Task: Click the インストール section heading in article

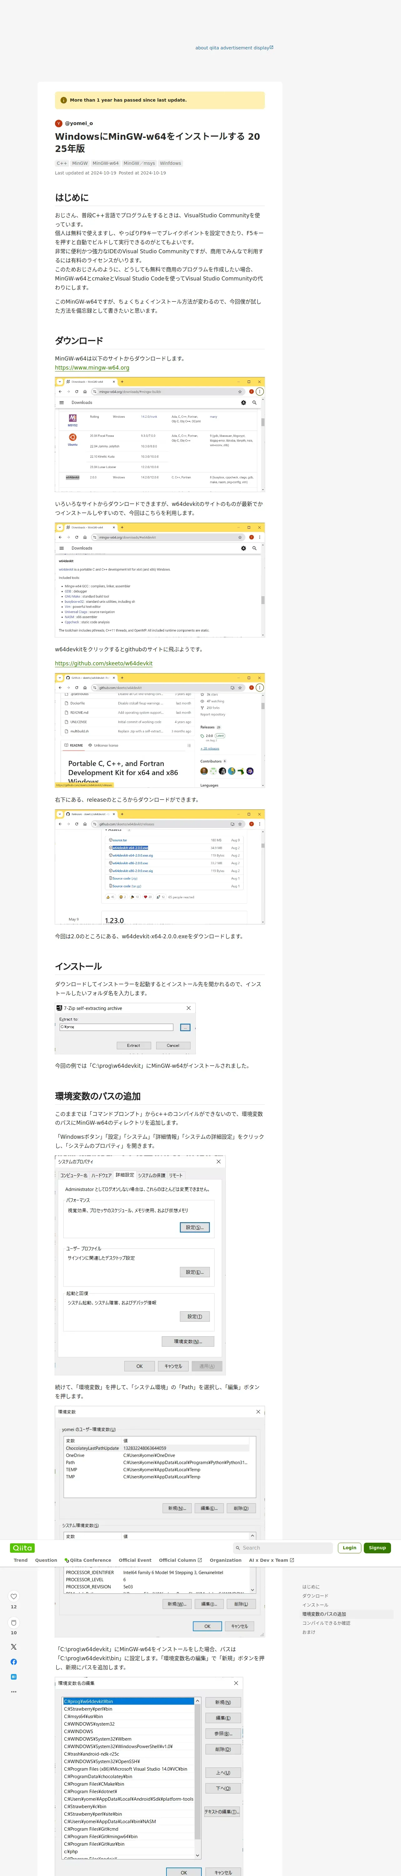Action: [79, 966]
